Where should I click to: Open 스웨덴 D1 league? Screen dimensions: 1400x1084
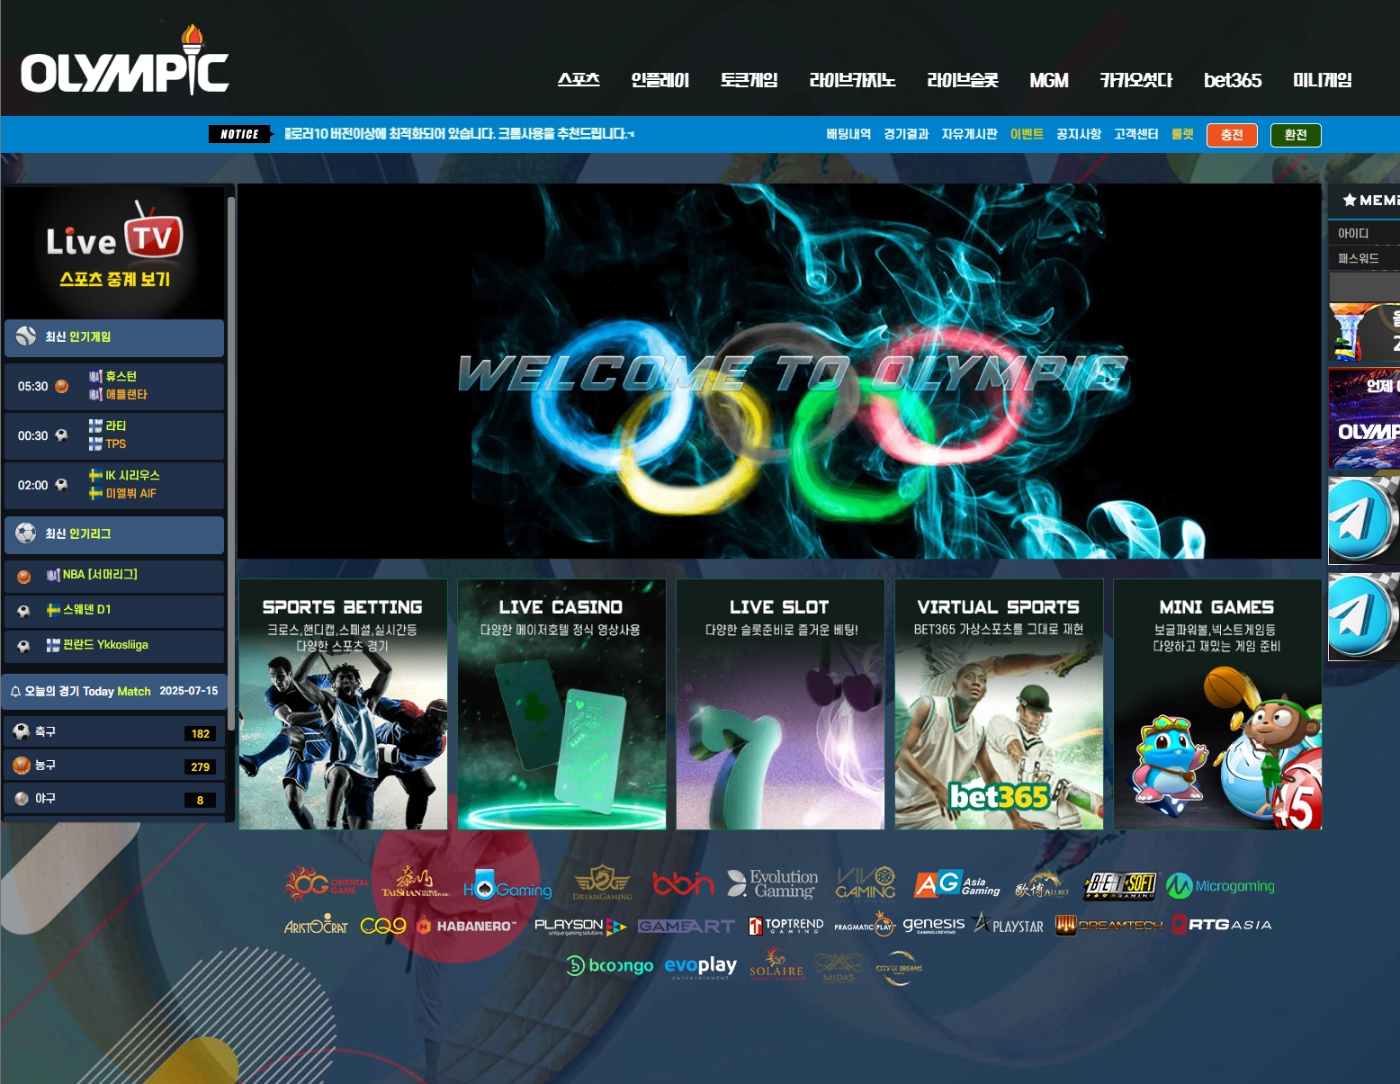[x=114, y=611]
